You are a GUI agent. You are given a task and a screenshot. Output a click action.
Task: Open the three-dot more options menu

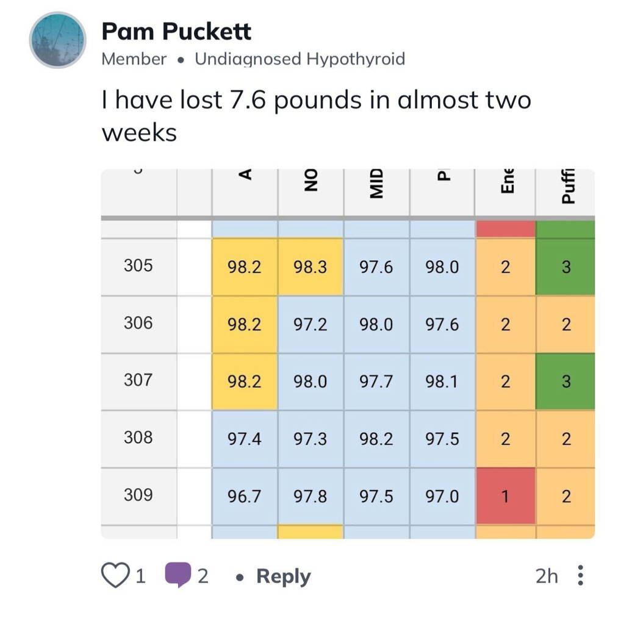coord(580,575)
